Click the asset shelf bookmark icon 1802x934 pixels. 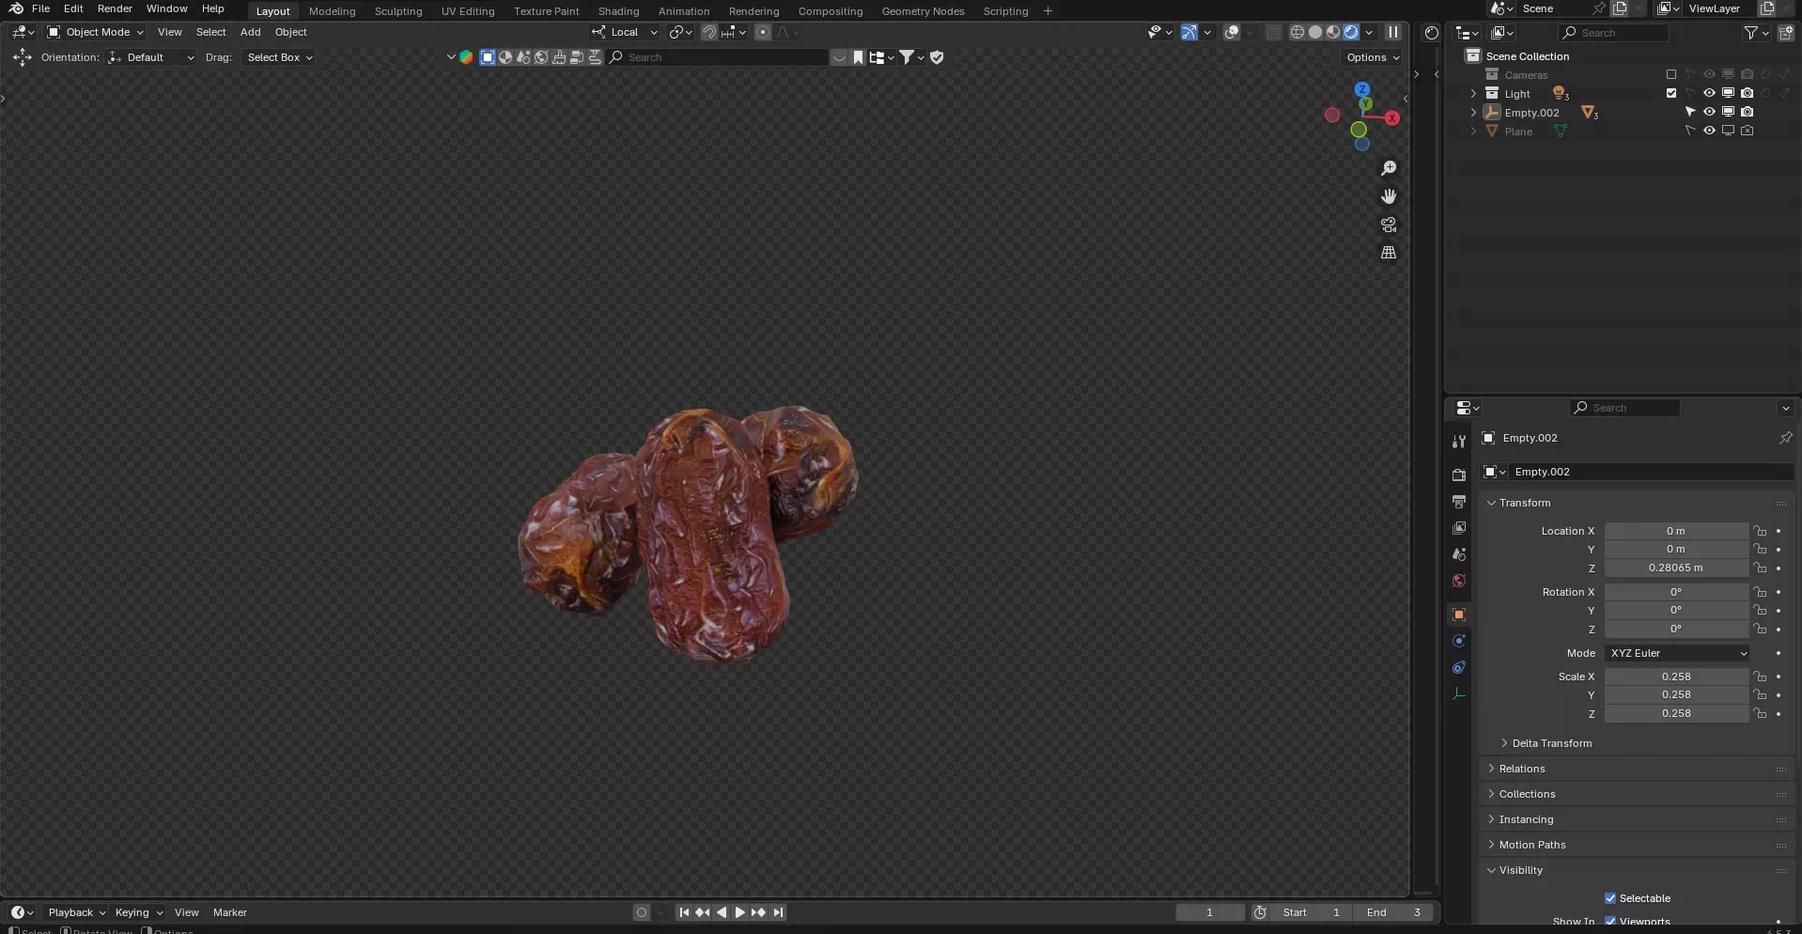pos(858,57)
